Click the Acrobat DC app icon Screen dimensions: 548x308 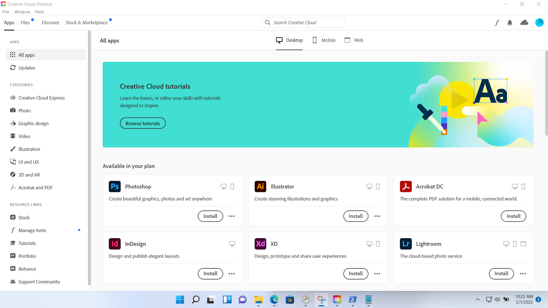pos(406,187)
